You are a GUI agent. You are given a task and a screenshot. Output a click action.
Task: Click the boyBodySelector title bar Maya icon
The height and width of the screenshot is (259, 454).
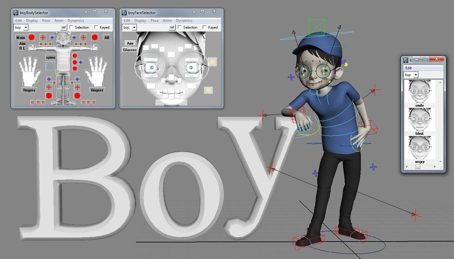[16, 13]
